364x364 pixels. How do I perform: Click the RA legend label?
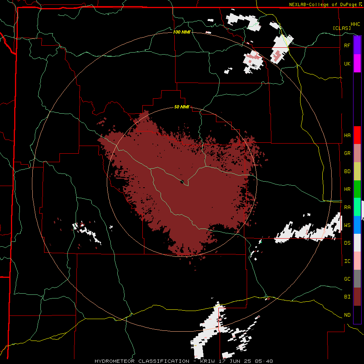pos(347,207)
